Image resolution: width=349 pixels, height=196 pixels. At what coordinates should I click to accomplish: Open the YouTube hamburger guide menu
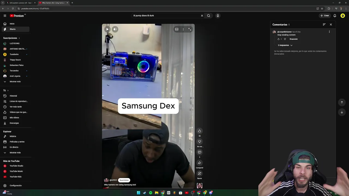click(5, 16)
